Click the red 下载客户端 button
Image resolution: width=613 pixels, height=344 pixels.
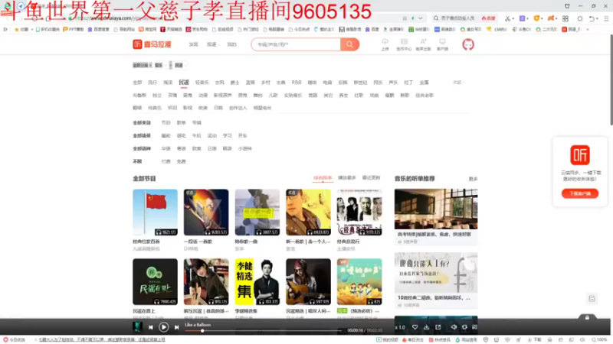pyautogui.click(x=580, y=193)
